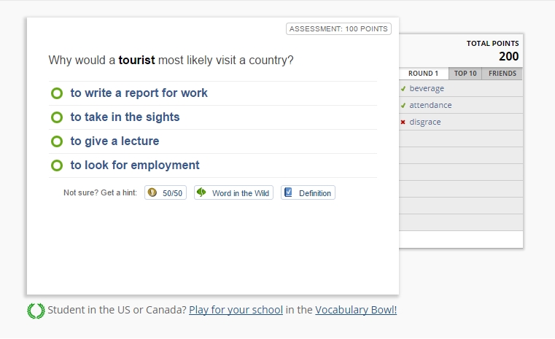Click the red X beside disgrace

[x=403, y=122]
